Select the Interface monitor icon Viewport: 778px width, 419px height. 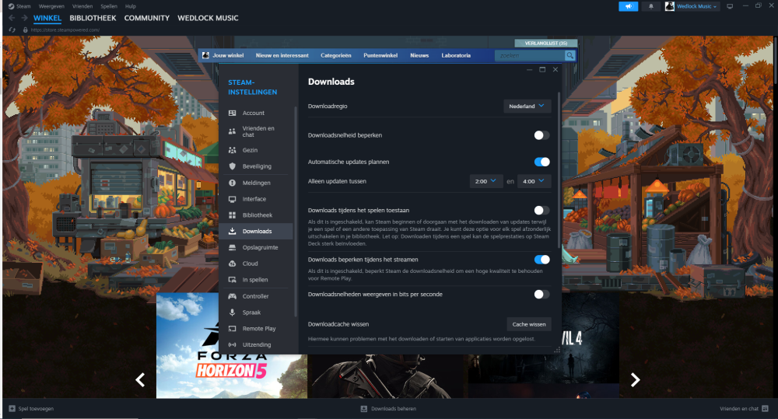(x=232, y=199)
